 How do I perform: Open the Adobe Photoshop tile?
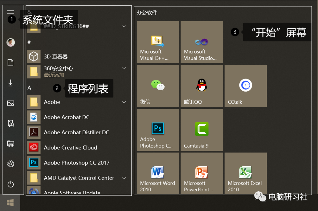[158, 130]
